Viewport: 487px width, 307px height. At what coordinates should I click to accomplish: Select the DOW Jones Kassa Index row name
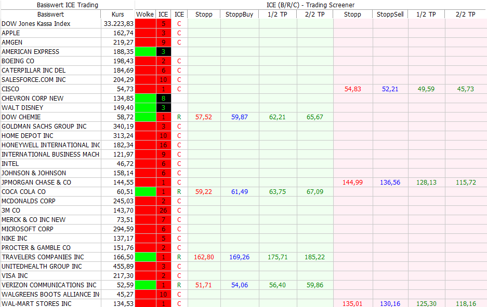point(36,23)
